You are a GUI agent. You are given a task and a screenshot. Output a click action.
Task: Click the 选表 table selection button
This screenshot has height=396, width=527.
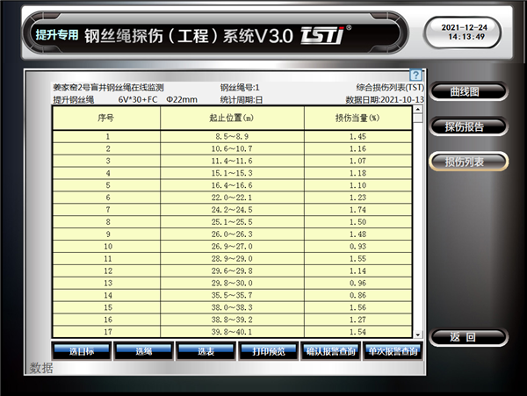click(206, 351)
